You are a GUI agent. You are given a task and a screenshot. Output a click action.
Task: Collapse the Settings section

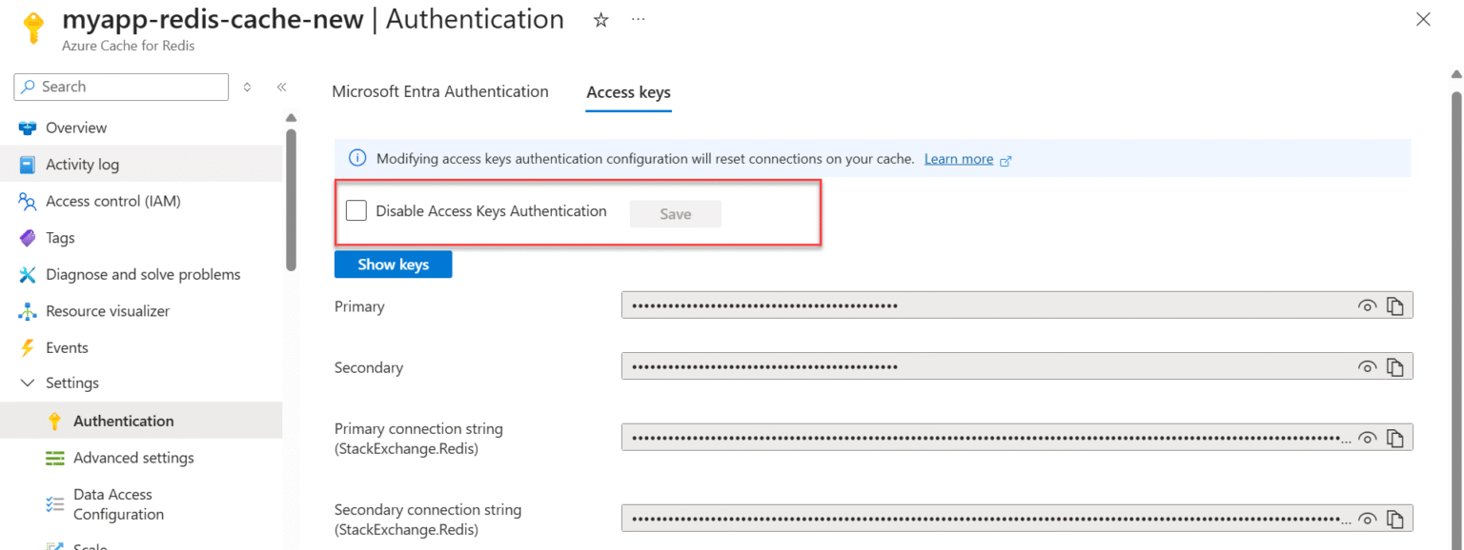click(x=30, y=383)
